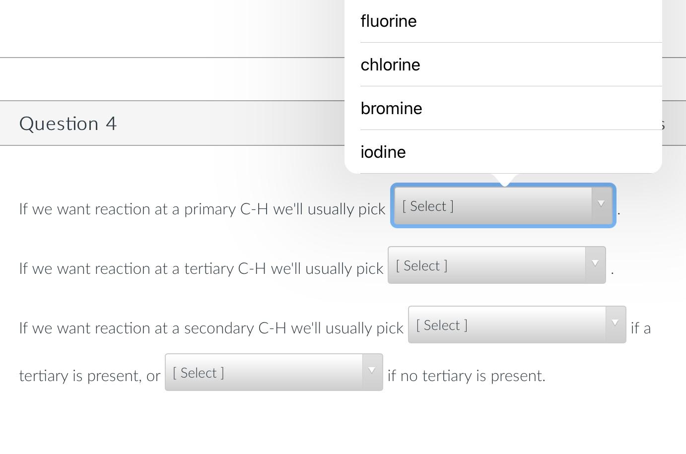
Task: Open the '[ Select ]' box for tertiary C-H
Action: 486,265
